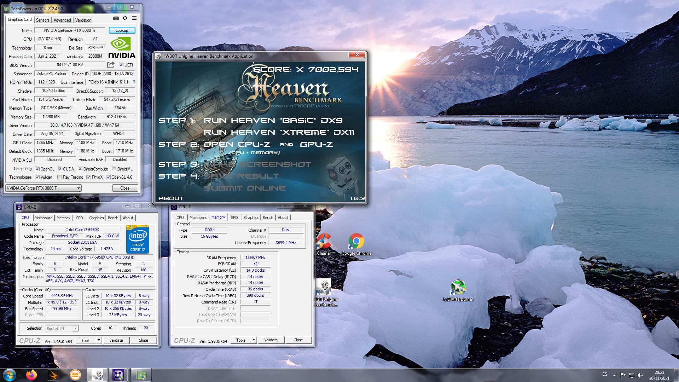Click the orange circle taskbar icon
This screenshot has width=679, height=382.
(75, 375)
